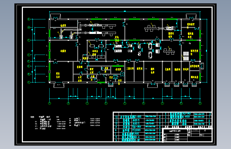Viewport: 231px width, 149px height.
Task: Pick grid axis bubble 9 on bottom axis
Action: [200, 103]
